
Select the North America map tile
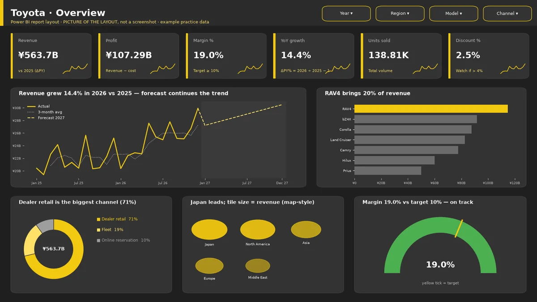pyautogui.click(x=257, y=230)
